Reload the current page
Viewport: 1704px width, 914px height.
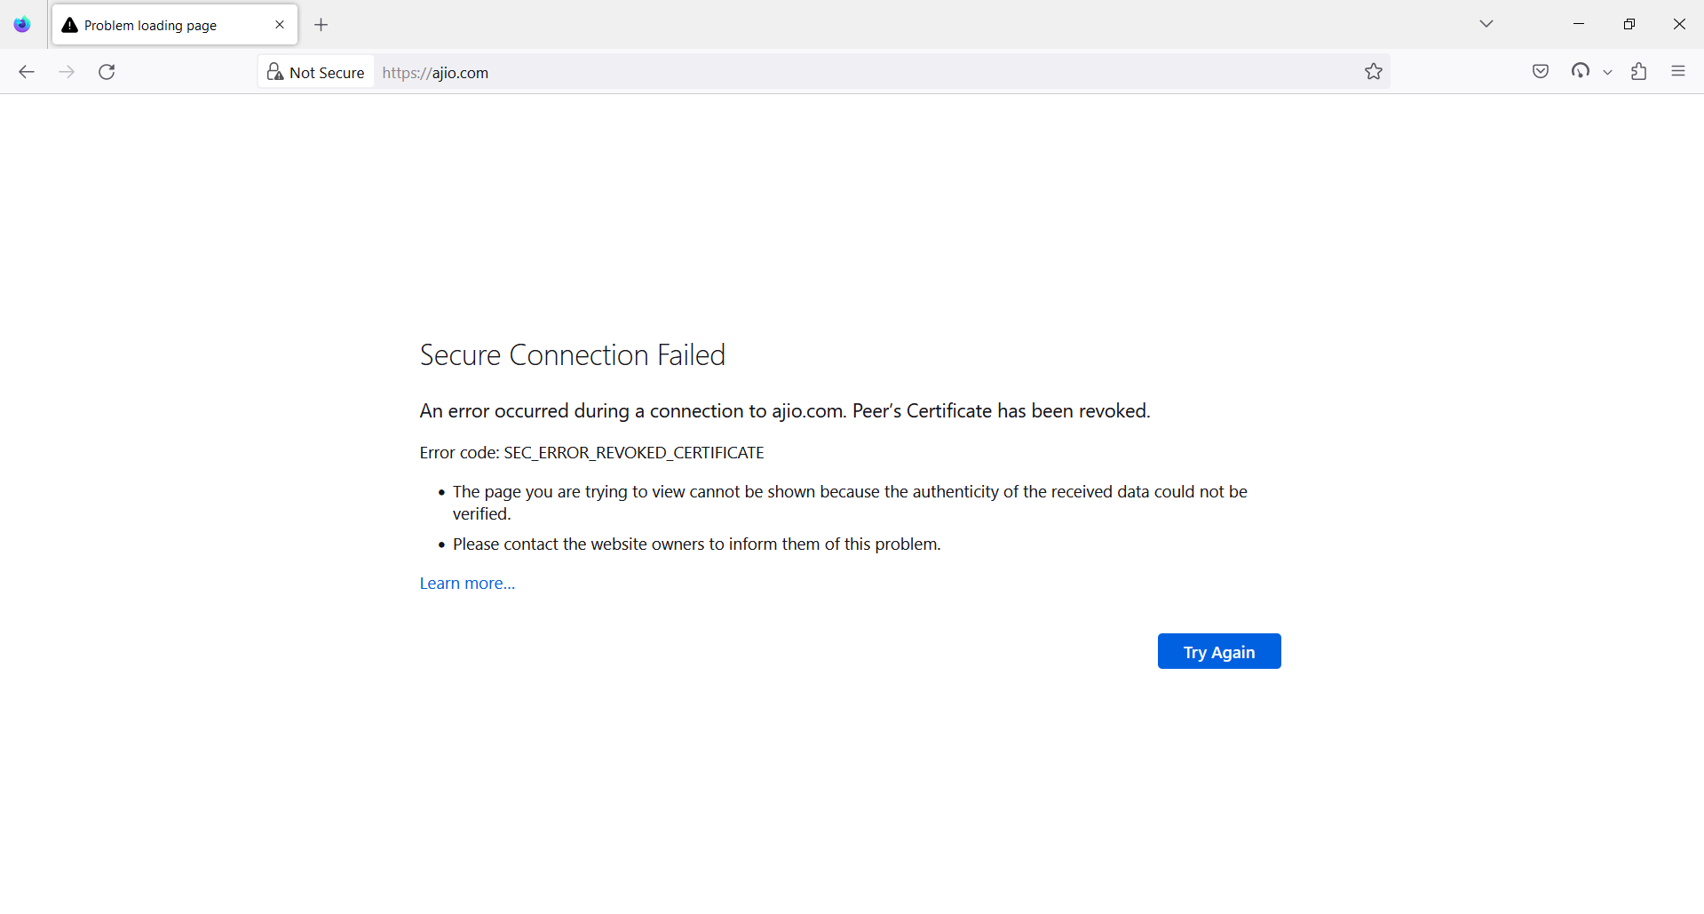107,72
